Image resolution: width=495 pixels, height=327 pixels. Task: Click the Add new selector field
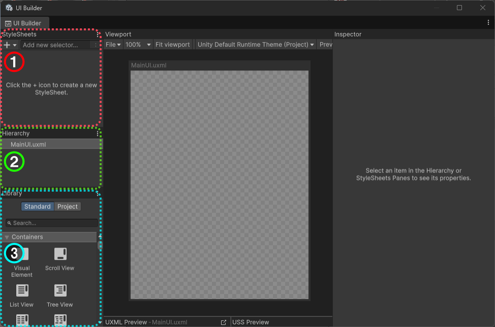click(56, 45)
